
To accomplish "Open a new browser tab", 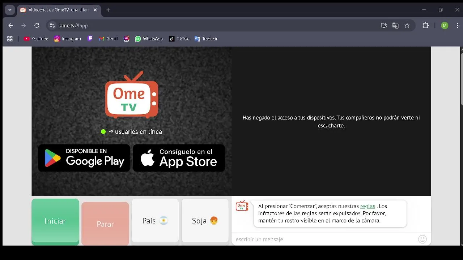I will click(x=108, y=10).
